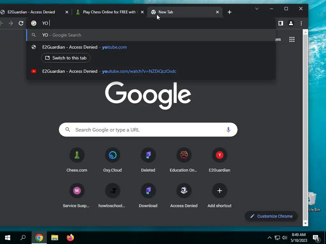Viewport: 326px width, 244px height.
Task: Open the Windows Start menu
Action: point(8,238)
